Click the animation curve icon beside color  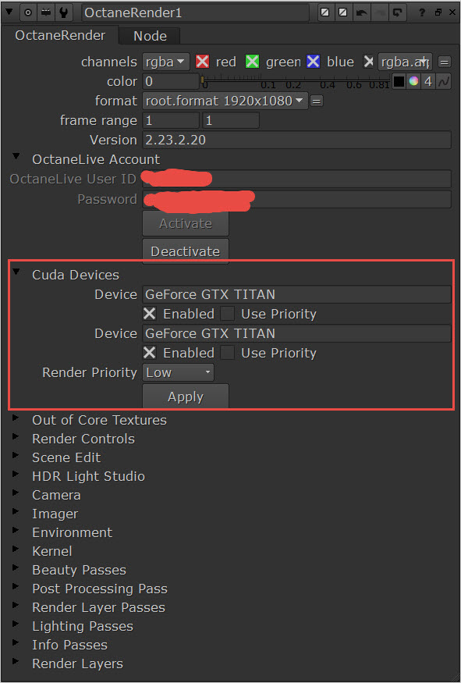pos(444,81)
